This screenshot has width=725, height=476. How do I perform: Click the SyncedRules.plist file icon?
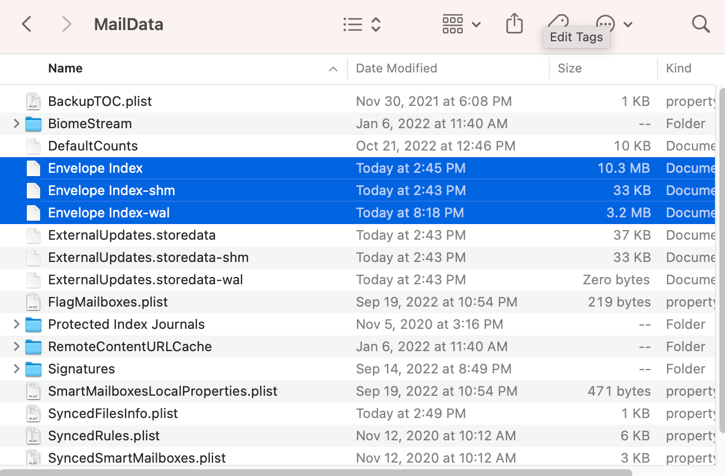33,436
